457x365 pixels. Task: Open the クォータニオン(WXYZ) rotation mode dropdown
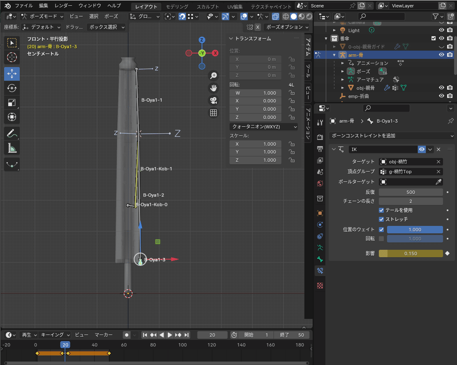[x=263, y=127]
